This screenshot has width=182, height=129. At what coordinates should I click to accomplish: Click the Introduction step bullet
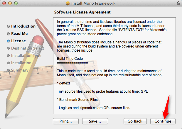pos(8,26)
